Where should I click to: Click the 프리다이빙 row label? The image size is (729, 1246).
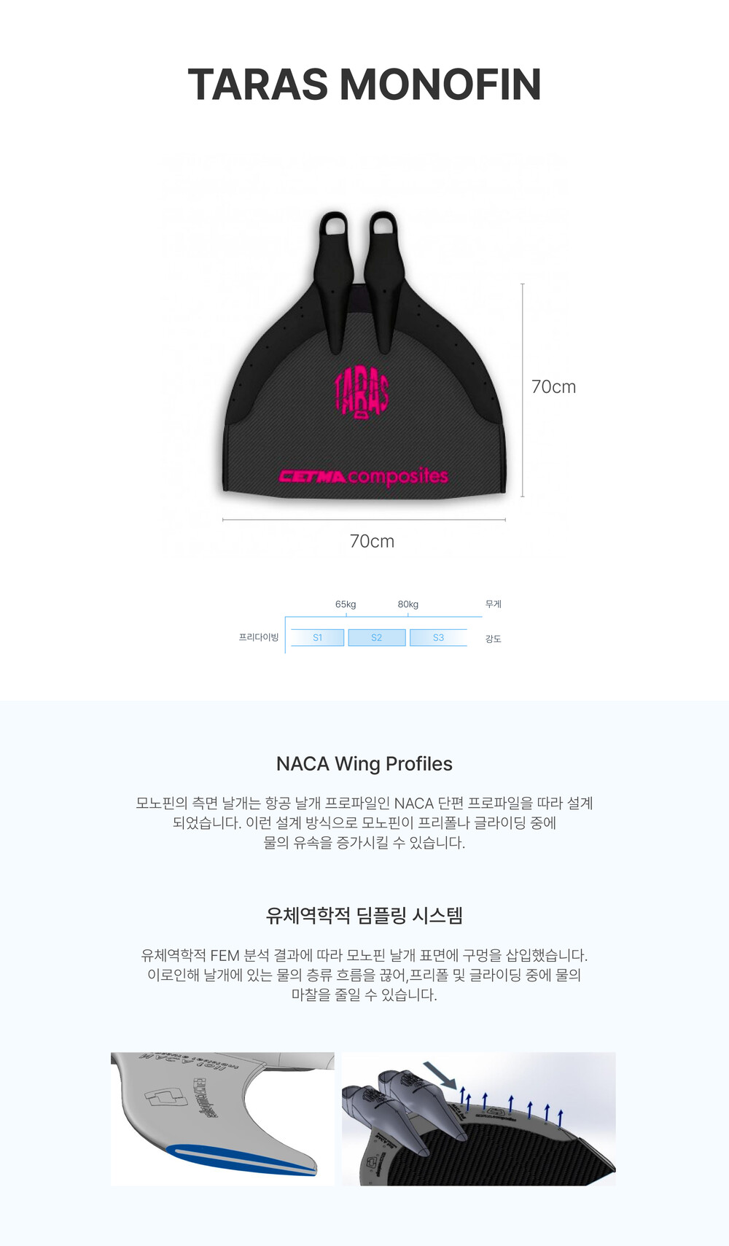259,637
